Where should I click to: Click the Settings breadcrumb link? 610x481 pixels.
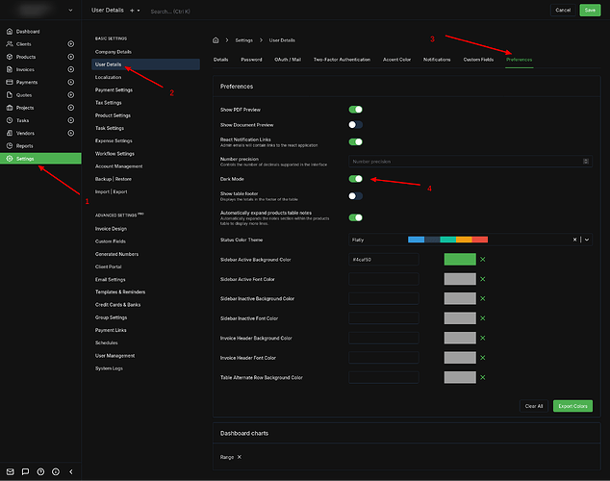click(244, 40)
